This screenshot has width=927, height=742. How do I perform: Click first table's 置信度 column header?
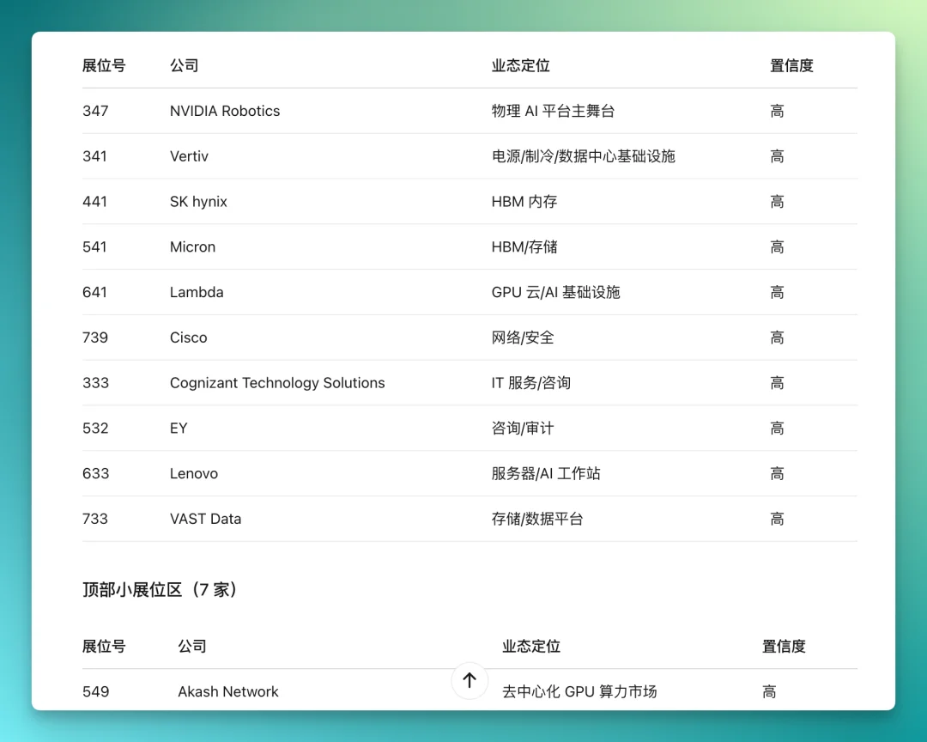click(791, 65)
